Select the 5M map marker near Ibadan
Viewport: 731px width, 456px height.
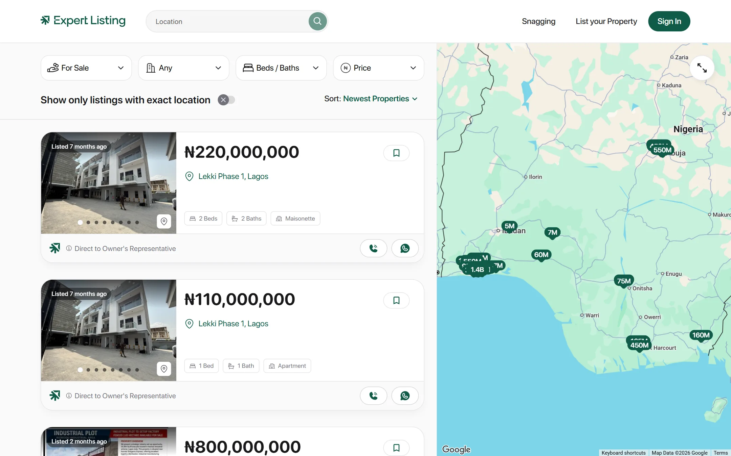[x=510, y=226]
